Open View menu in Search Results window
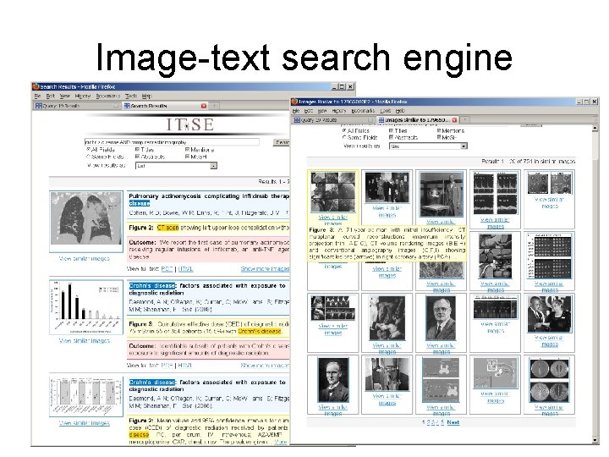The image size is (609, 457). point(64,96)
